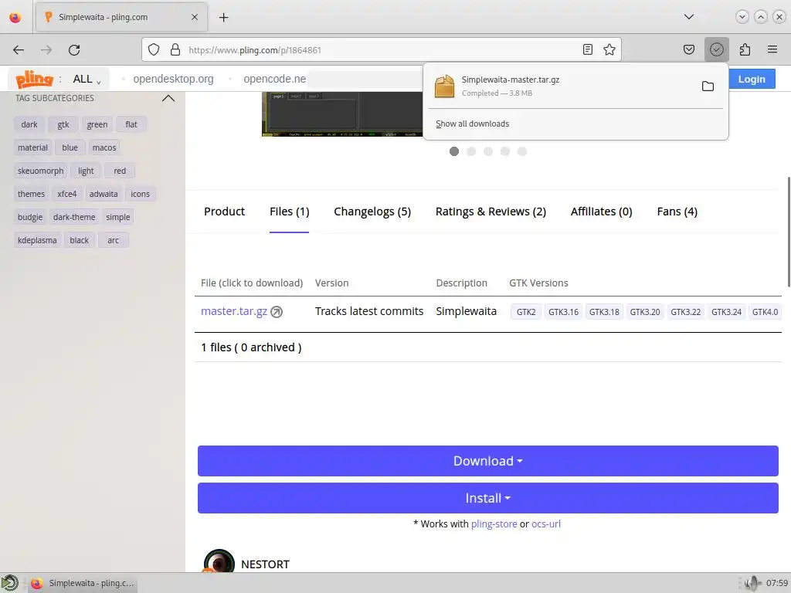
Task: Open a new browser tab
Action: [x=223, y=17]
